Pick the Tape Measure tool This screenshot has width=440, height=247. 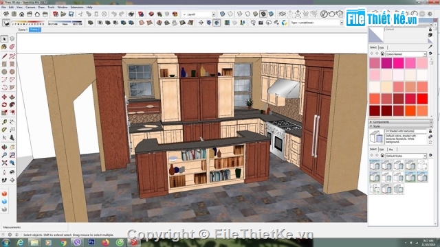4,122
